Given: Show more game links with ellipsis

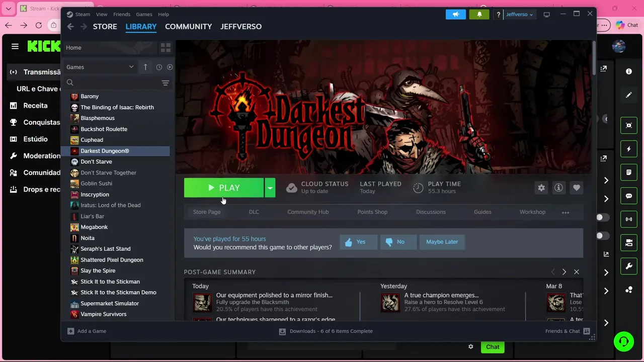Looking at the screenshot, I should 566,212.
